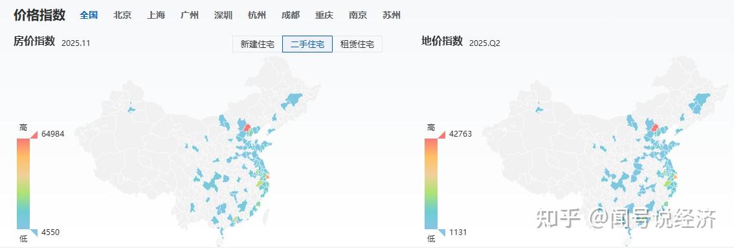This screenshot has width=734, height=248.
Task: Click the 42763 maximum value
Action: 461,134
